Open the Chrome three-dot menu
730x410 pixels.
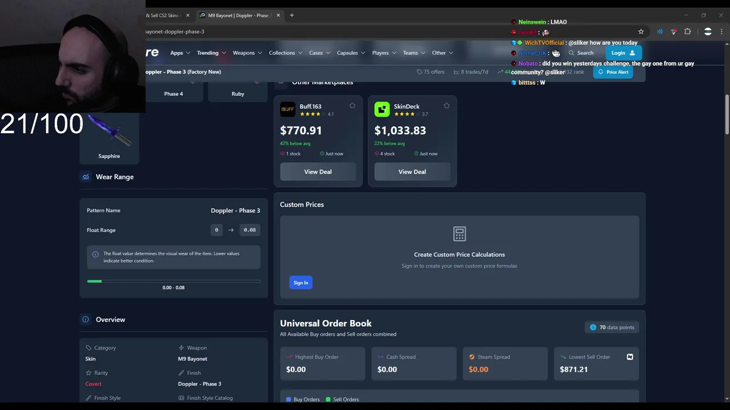723,32
